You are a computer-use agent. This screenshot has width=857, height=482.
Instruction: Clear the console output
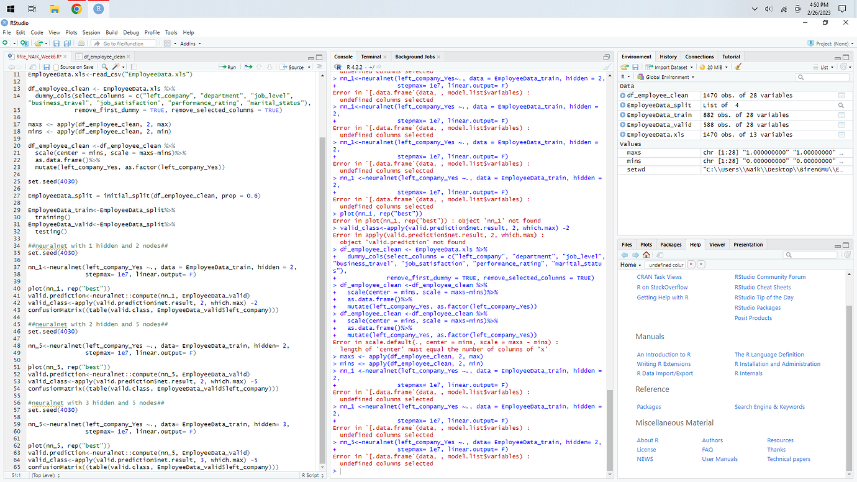coord(607,67)
